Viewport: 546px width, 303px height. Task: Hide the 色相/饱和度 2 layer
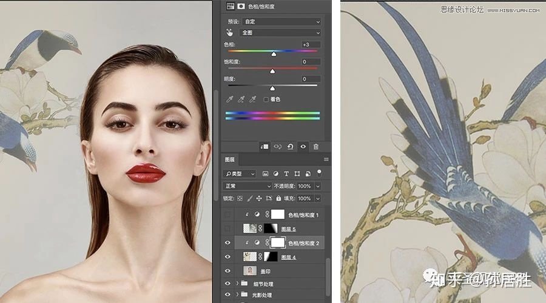point(227,243)
